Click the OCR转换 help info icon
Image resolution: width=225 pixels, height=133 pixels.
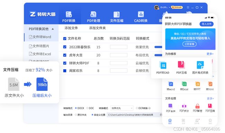(x=150, y=108)
